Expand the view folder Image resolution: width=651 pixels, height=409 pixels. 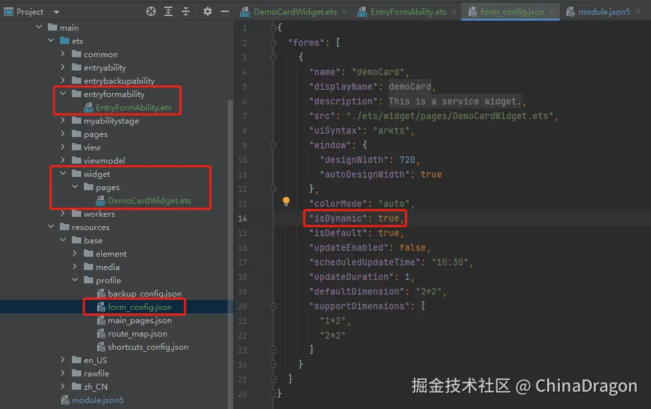pyautogui.click(x=63, y=146)
